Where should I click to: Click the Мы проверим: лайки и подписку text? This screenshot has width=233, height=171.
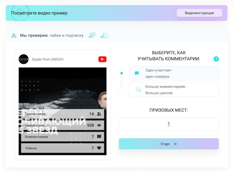pyautogui.click(x=52, y=35)
